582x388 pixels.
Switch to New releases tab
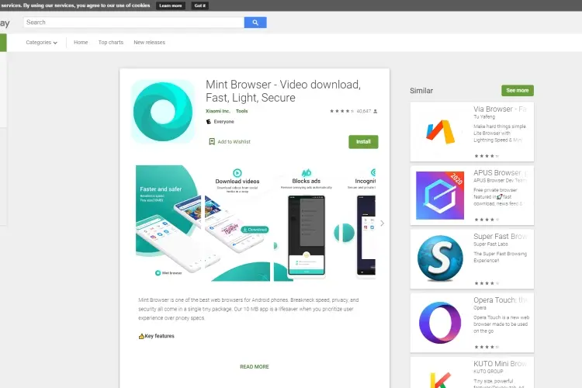149,43
